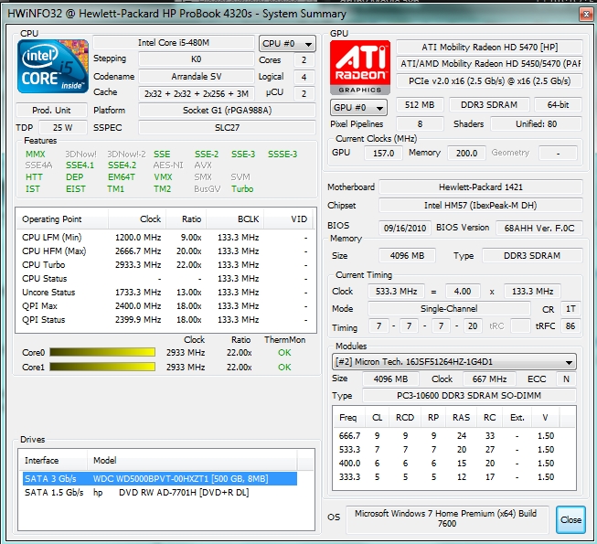Click the Intel Core i5-480M name field
Screen dimensions: 597x544
[x=174, y=43]
